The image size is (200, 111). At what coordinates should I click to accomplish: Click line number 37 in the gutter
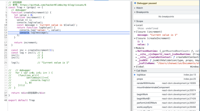(6, 93)
